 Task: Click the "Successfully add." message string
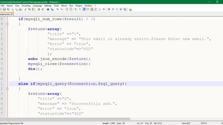(92, 104)
